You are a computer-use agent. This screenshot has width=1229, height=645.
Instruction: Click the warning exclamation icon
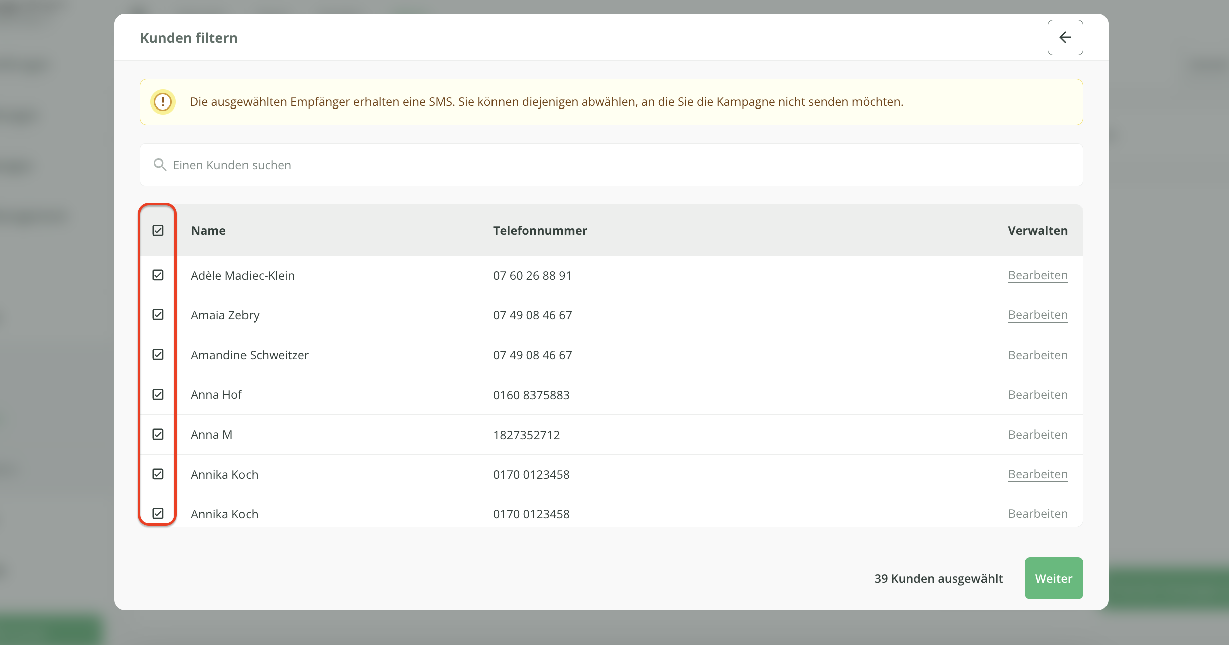point(163,102)
